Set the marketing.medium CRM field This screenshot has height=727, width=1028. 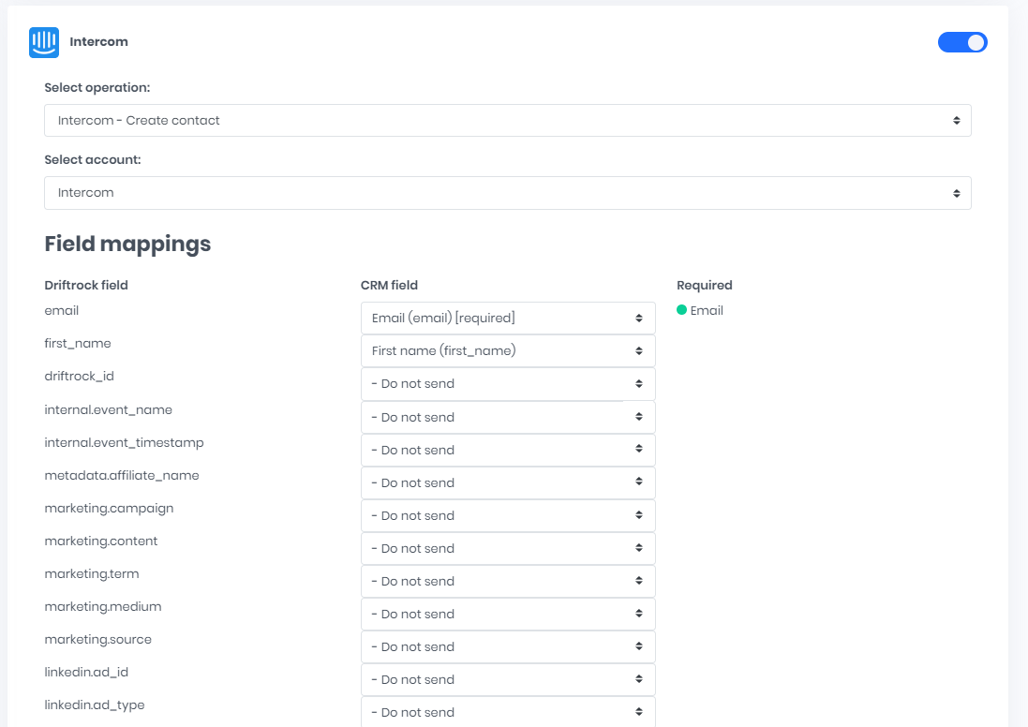(x=507, y=615)
